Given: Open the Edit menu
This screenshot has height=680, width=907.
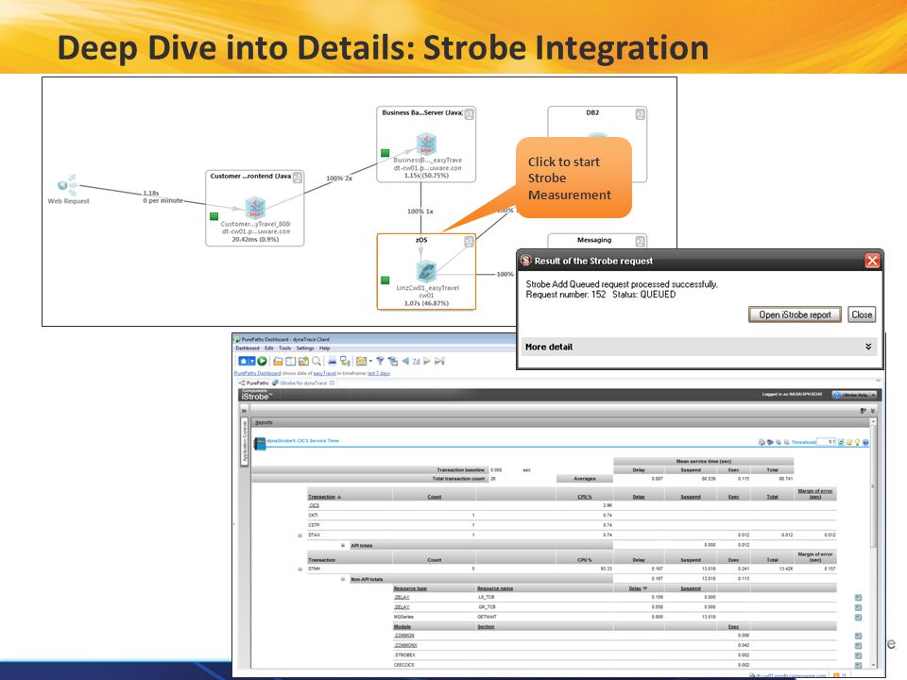Looking at the screenshot, I should pyautogui.click(x=269, y=348).
